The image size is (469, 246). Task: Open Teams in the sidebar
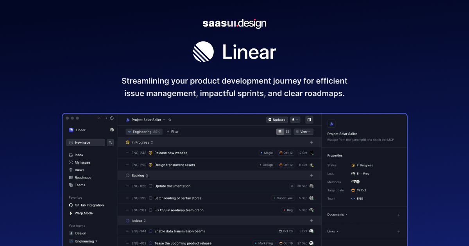(x=77, y=185)
